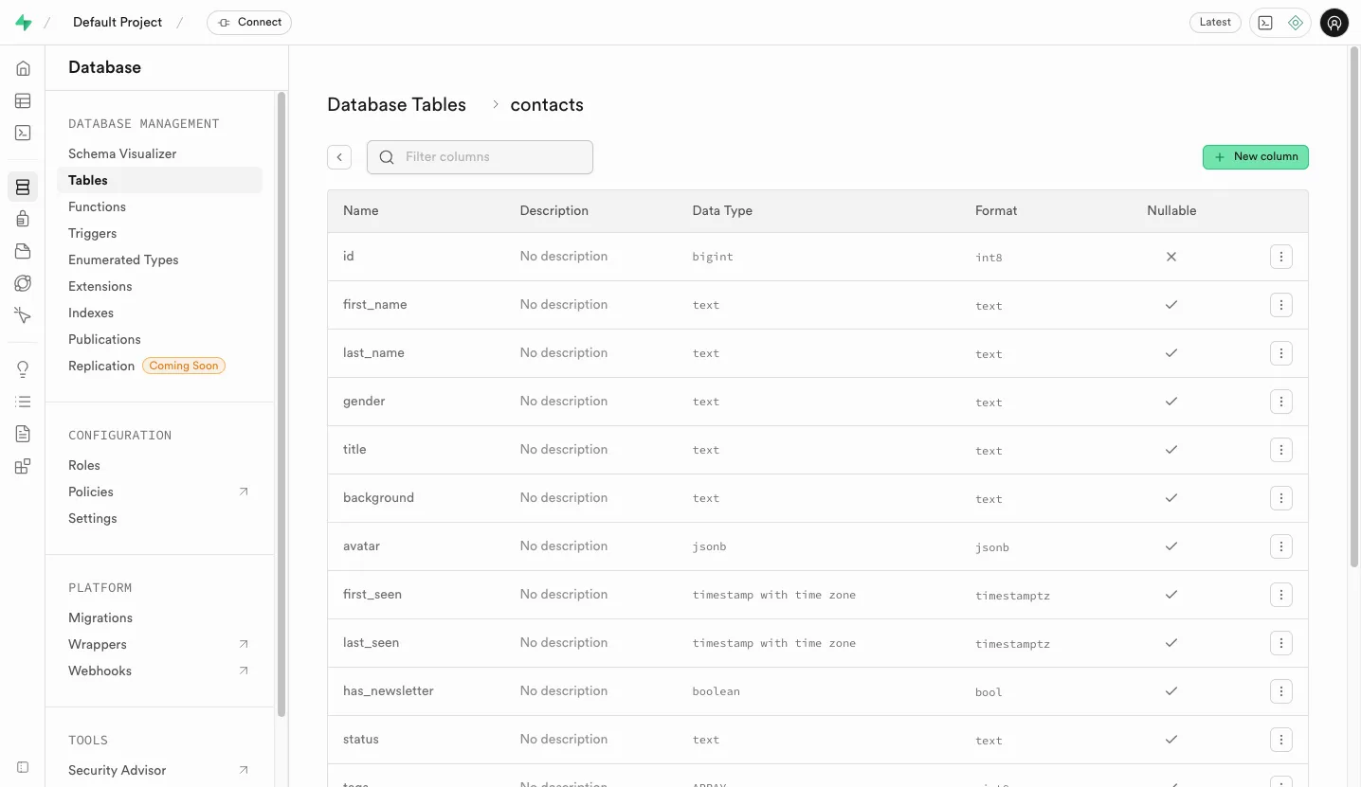Open the AI assistant icon in header

coord(1296,23)
